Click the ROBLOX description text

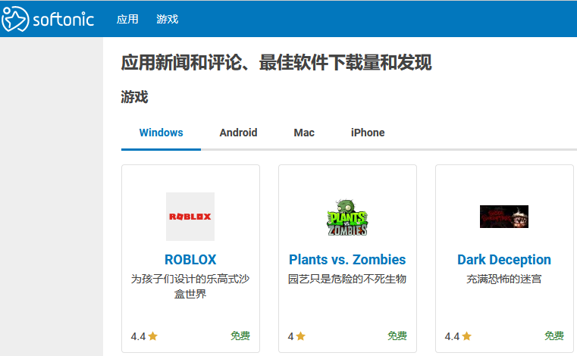190,286
